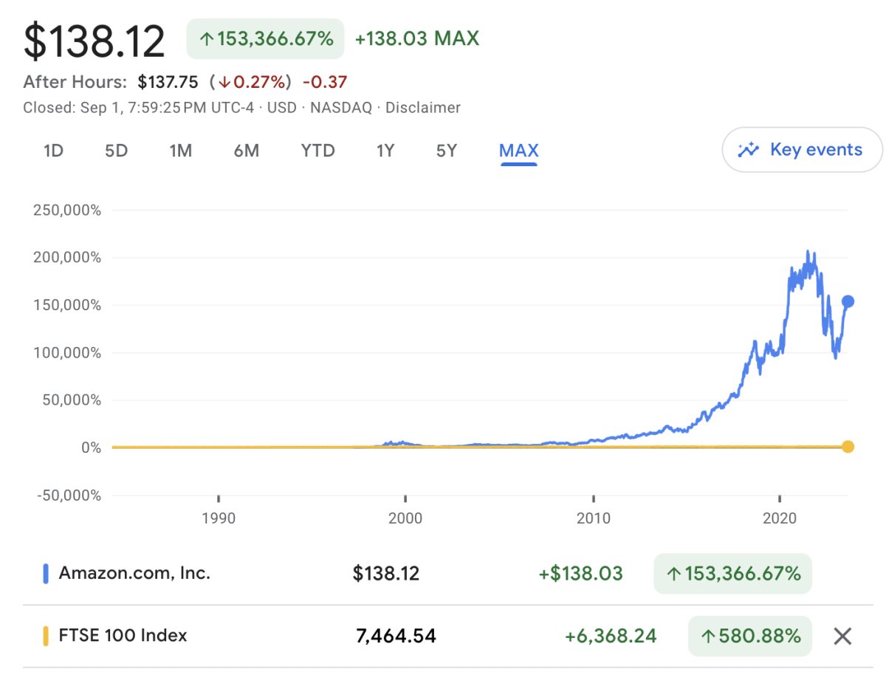This screenshot has height=675, width=886.
Task: Select the MAX time range
Action: [x=518, y=150]
